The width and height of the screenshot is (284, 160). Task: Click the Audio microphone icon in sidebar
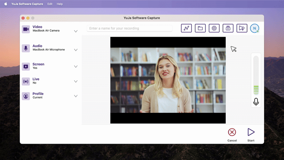pyautogui.click(x=26, y=48)
